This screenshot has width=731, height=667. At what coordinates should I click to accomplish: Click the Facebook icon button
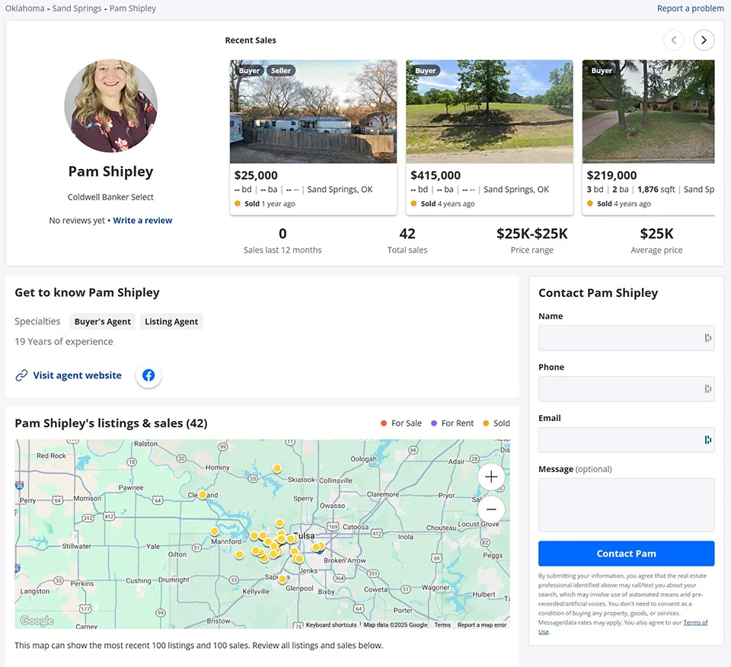click(x=148, y=375)
